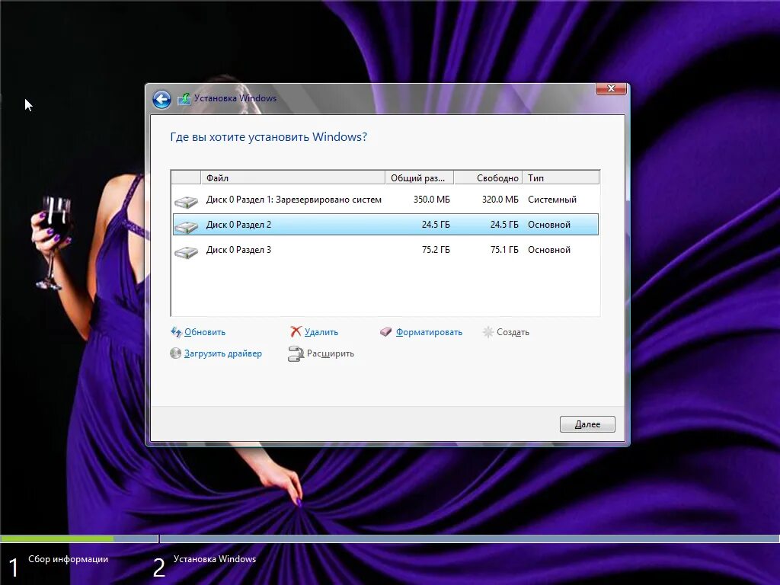
Task: Click the refresh arrows icon beside Обновить
Action: [176, 332]
